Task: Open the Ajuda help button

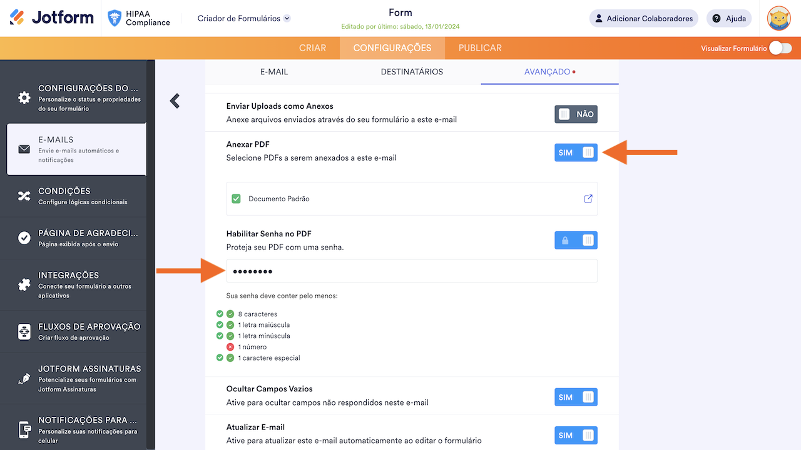Action: pos(729,18)
